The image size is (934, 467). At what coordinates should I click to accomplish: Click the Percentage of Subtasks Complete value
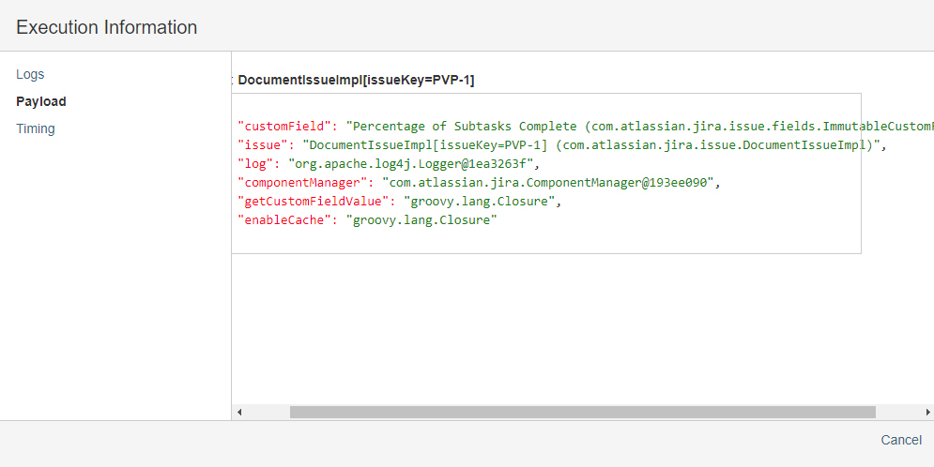(x=639, y=126)
